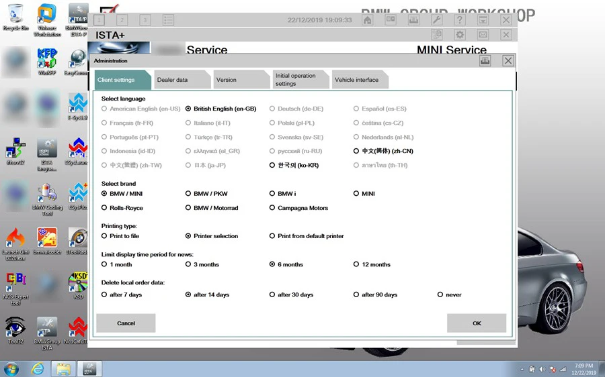Click Windows Start button
This screenshot has height=377, width=605.
click(11, 369)
